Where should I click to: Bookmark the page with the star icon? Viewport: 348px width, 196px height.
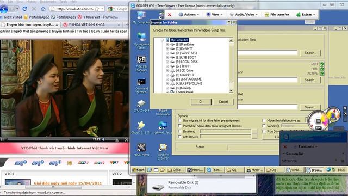click(x=97, y=9)
